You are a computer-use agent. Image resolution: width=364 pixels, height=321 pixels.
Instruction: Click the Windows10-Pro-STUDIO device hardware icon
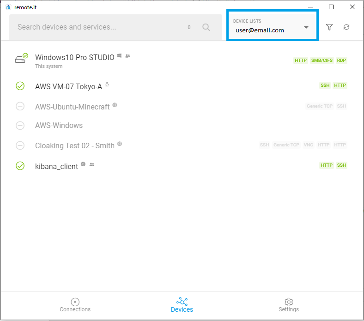click(21, 58)
